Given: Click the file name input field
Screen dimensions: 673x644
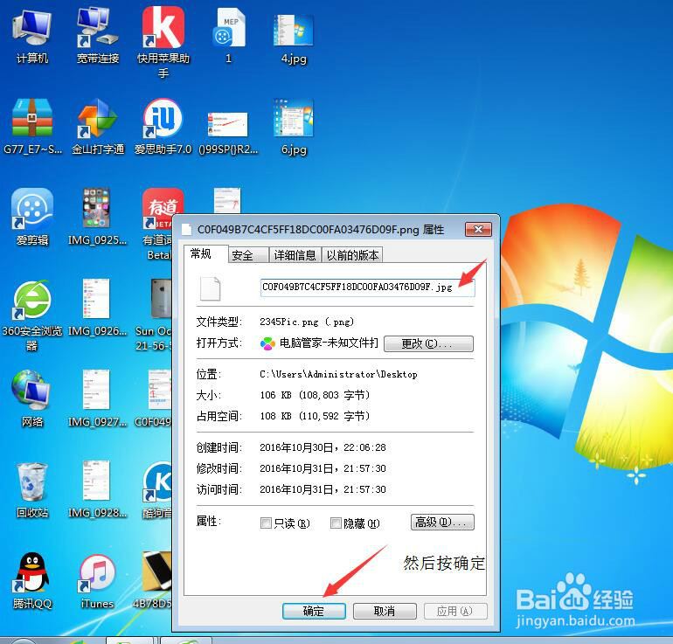Looking at the screenshot, I should point(367,287).
